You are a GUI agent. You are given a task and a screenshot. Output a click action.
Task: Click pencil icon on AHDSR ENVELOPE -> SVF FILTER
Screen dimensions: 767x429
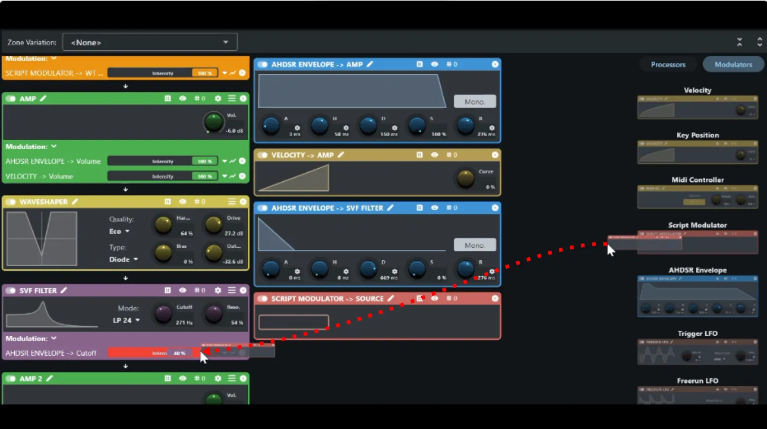tap(391, 208)
